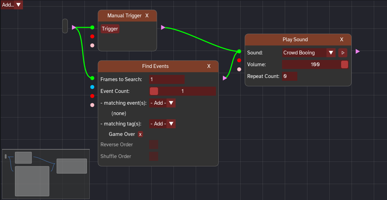Open the Add dropdown for matching tags
The height and width of the screenshot is (200, 387).
click(162, 124)
